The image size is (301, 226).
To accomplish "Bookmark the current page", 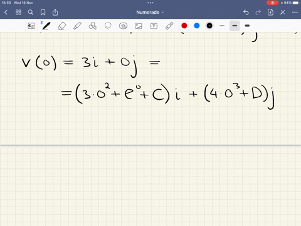I will click(x=43, y=13).
